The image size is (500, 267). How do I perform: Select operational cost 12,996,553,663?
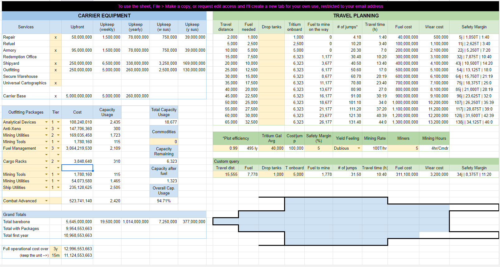(77, 249)
